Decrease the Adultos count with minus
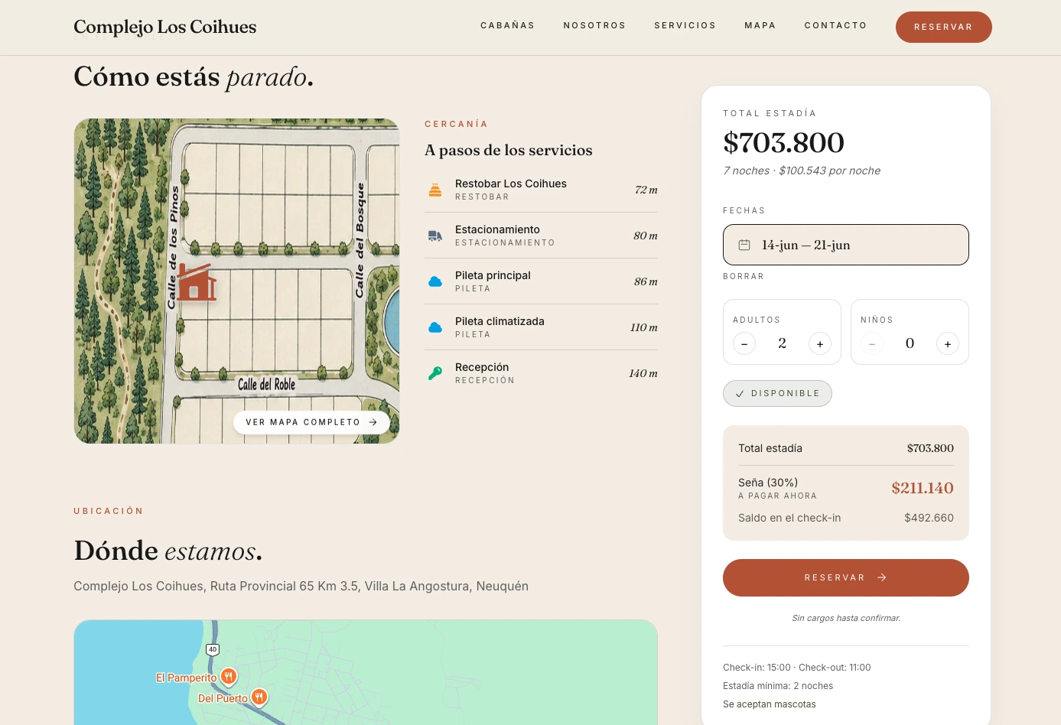1061x725 pixels. (x=744, y=343)
